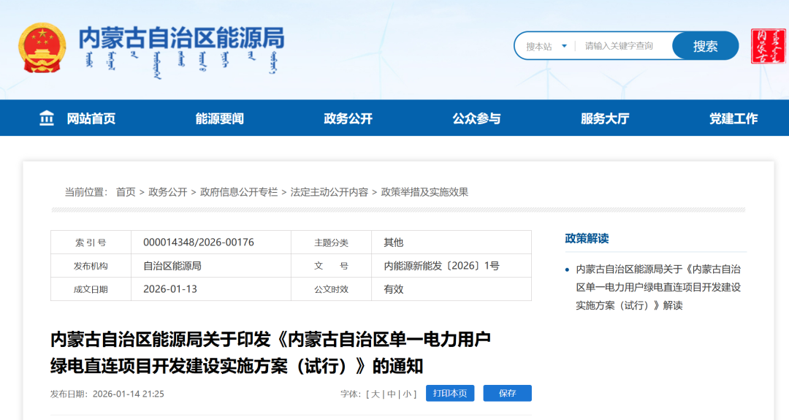The image size is (789, 420).
Task: Click the 政策解读 section heading
Action: tap(587, 238)
